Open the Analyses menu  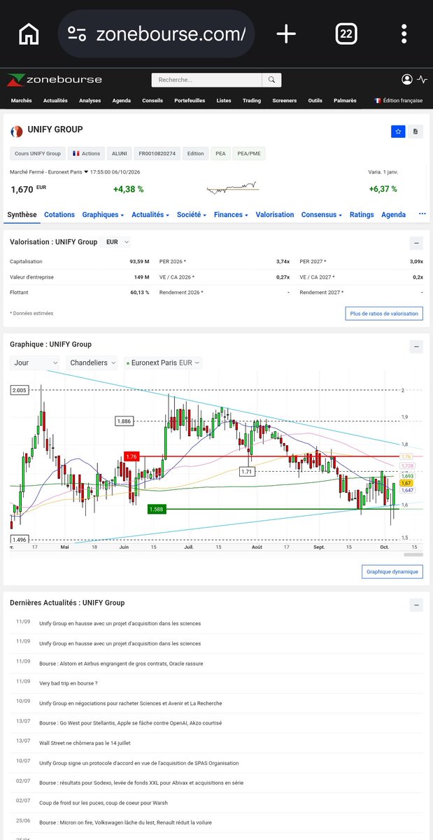click(x=90, y=101)
